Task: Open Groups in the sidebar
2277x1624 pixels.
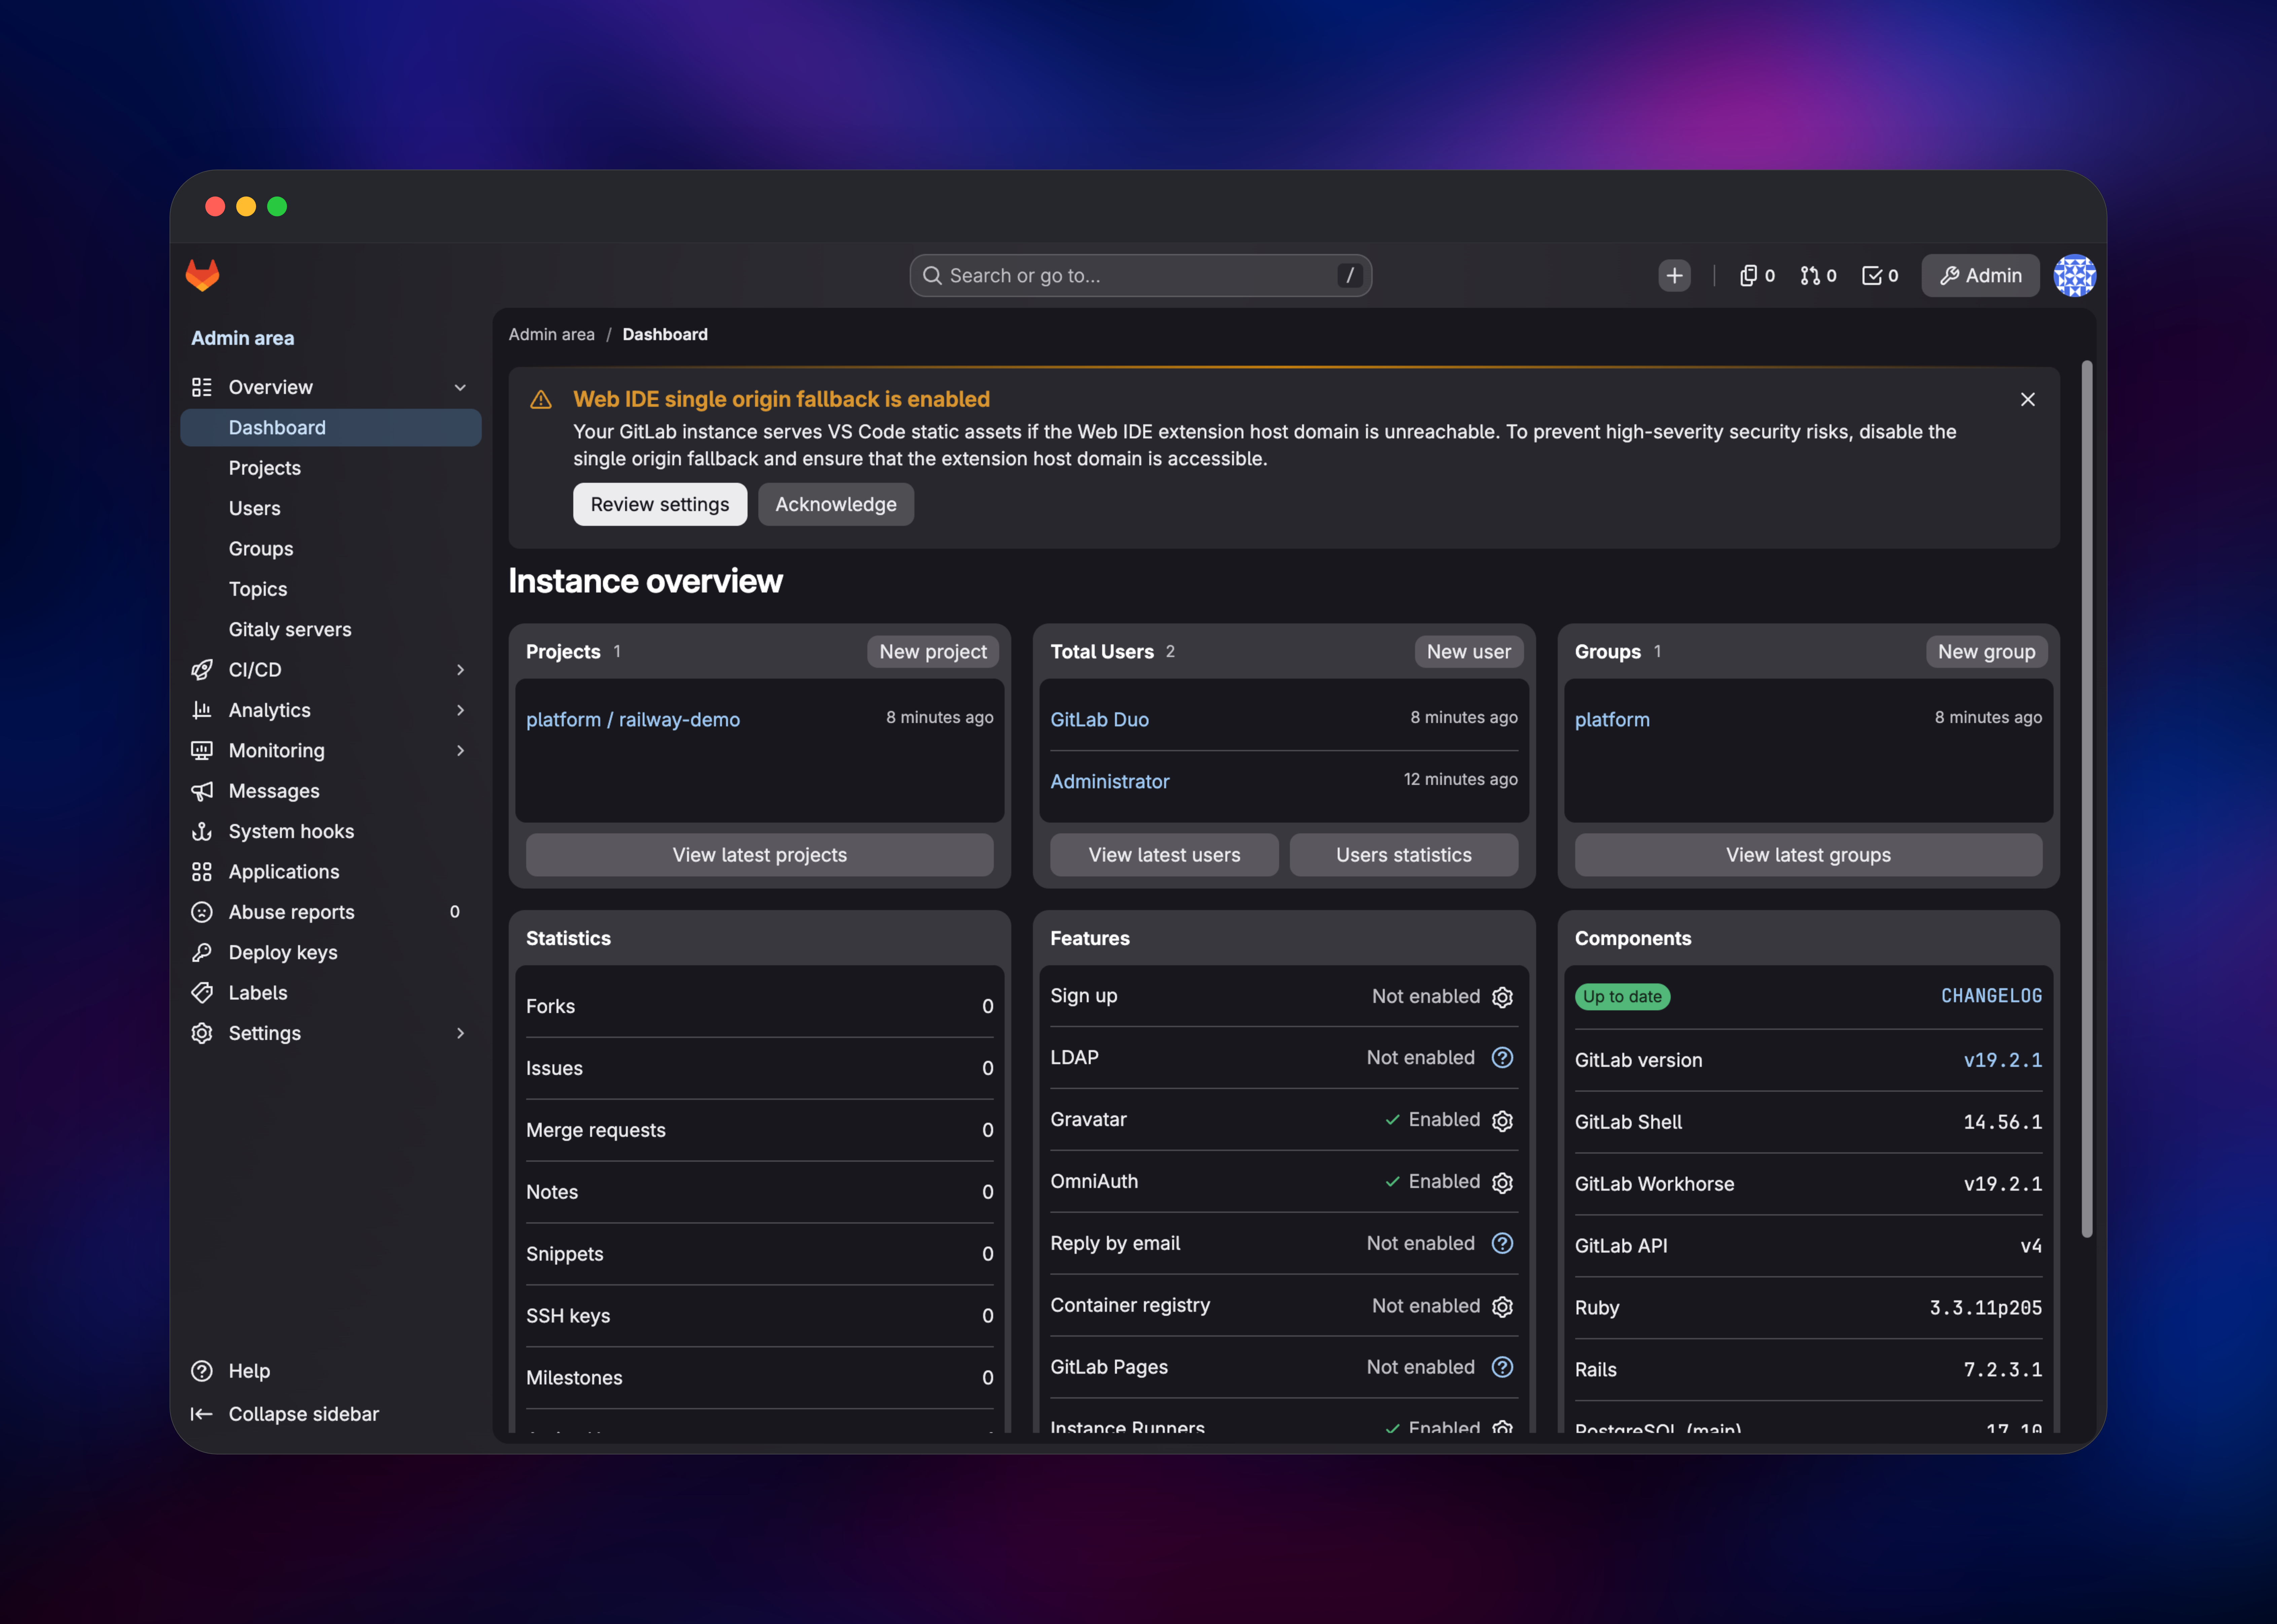Action: tap(331, 549)
